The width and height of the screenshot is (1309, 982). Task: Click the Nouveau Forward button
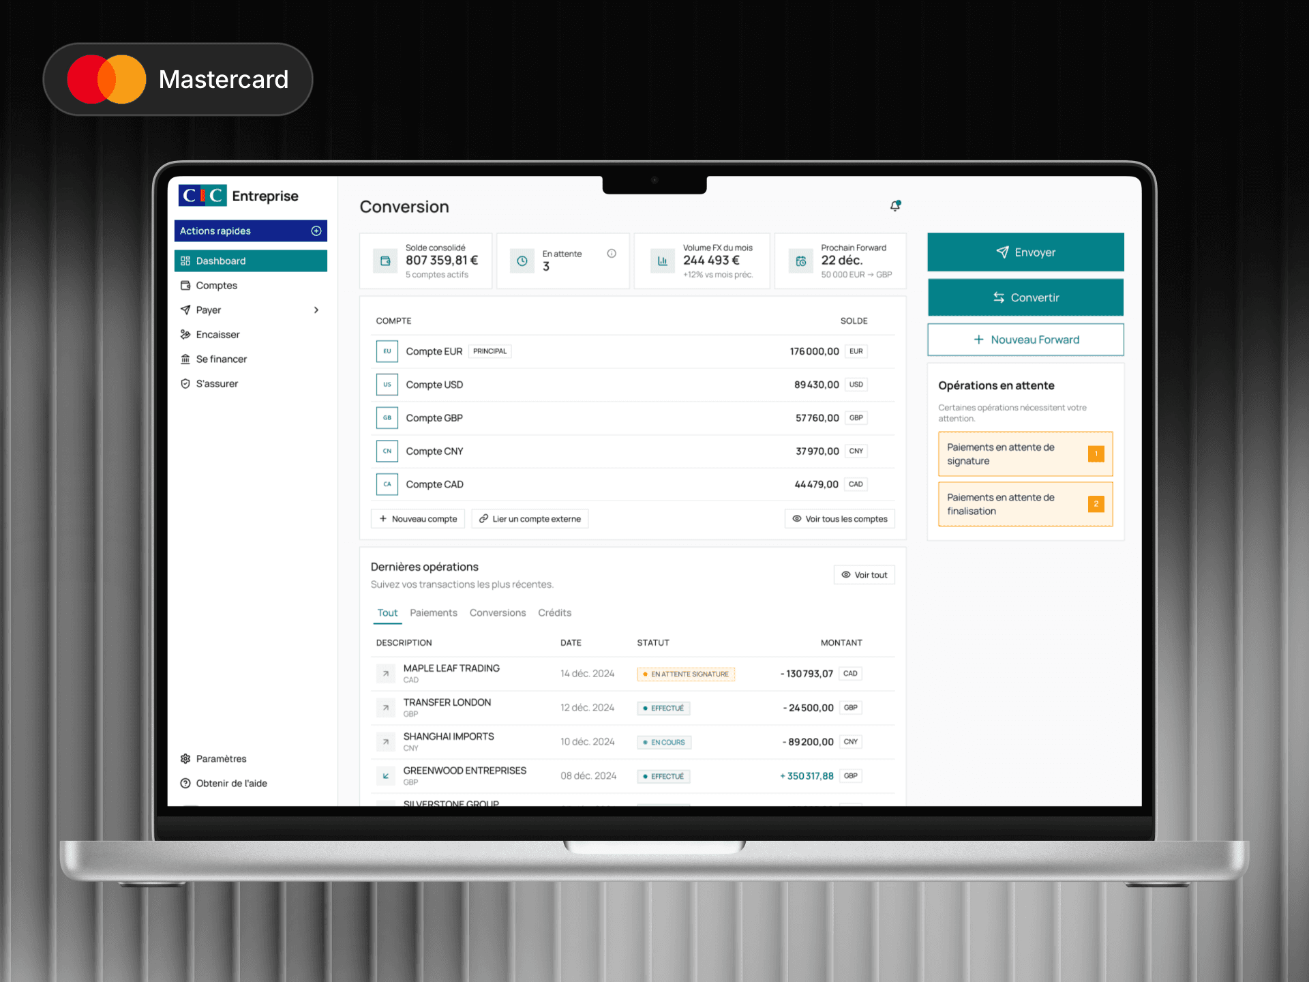click(1025, 340)
